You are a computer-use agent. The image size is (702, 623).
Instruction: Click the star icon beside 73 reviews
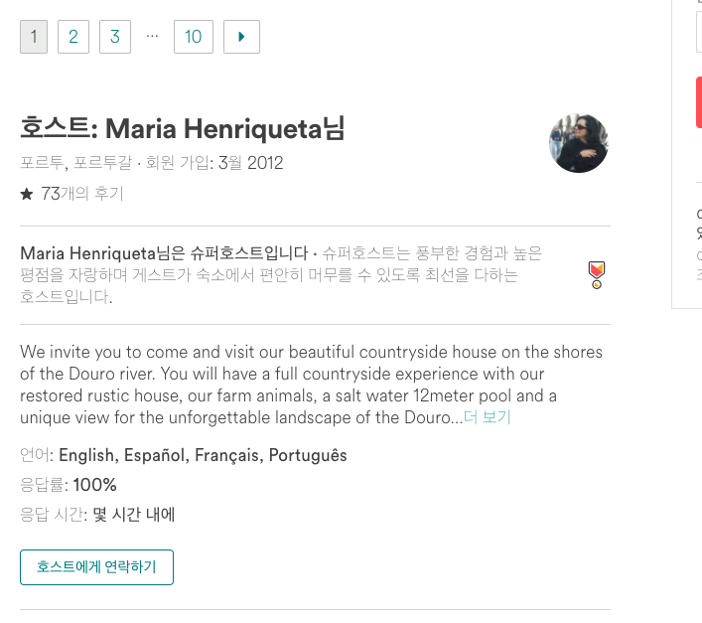coord(27,195)
